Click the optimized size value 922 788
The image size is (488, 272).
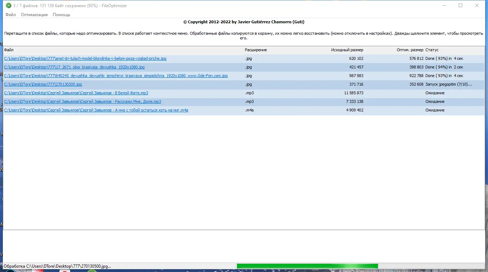click(416, 76)
